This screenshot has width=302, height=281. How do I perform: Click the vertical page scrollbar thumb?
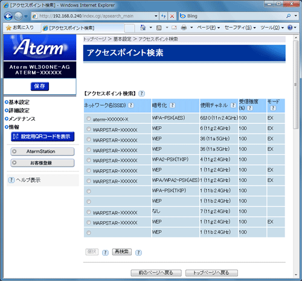[295, 85]
